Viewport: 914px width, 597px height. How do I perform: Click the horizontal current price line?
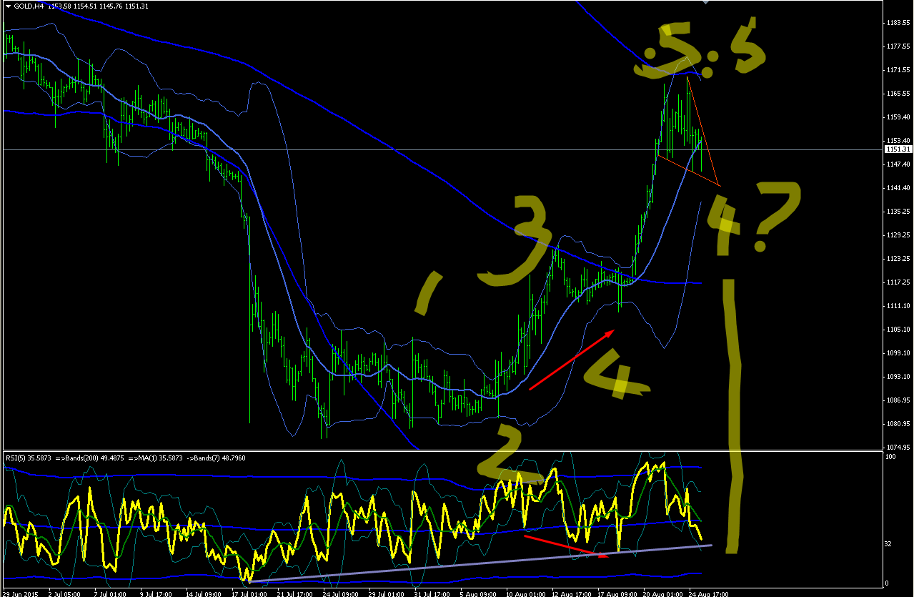442,149
